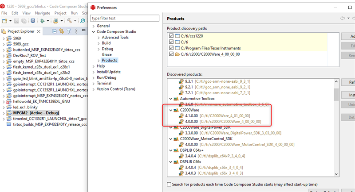Open Project Explorer view menu dots
Image resolution: width=355 pixels, height=192 pixels.
[x=76, y=31]
